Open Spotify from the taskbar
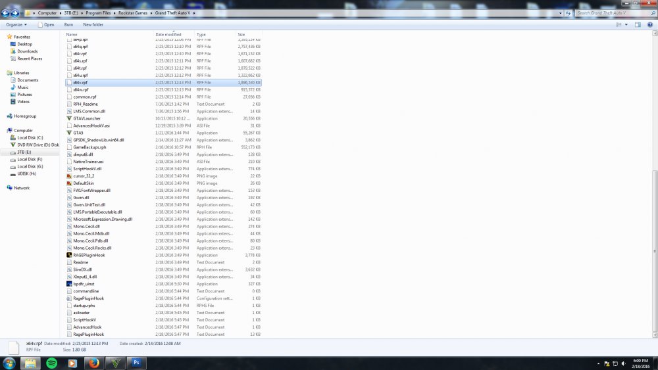This screenshot has width=658, height=370. [51, 363]
